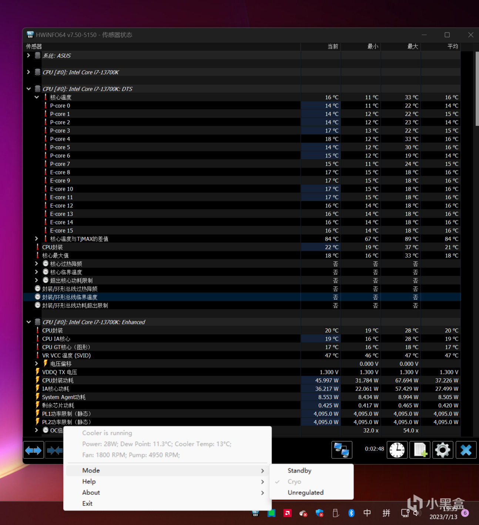Image resolution: width=479 pixels, height=525 pixels.
Task: Collapse the Intel Core i7-13700K: DTS group
Action: (x=29, y=89)
